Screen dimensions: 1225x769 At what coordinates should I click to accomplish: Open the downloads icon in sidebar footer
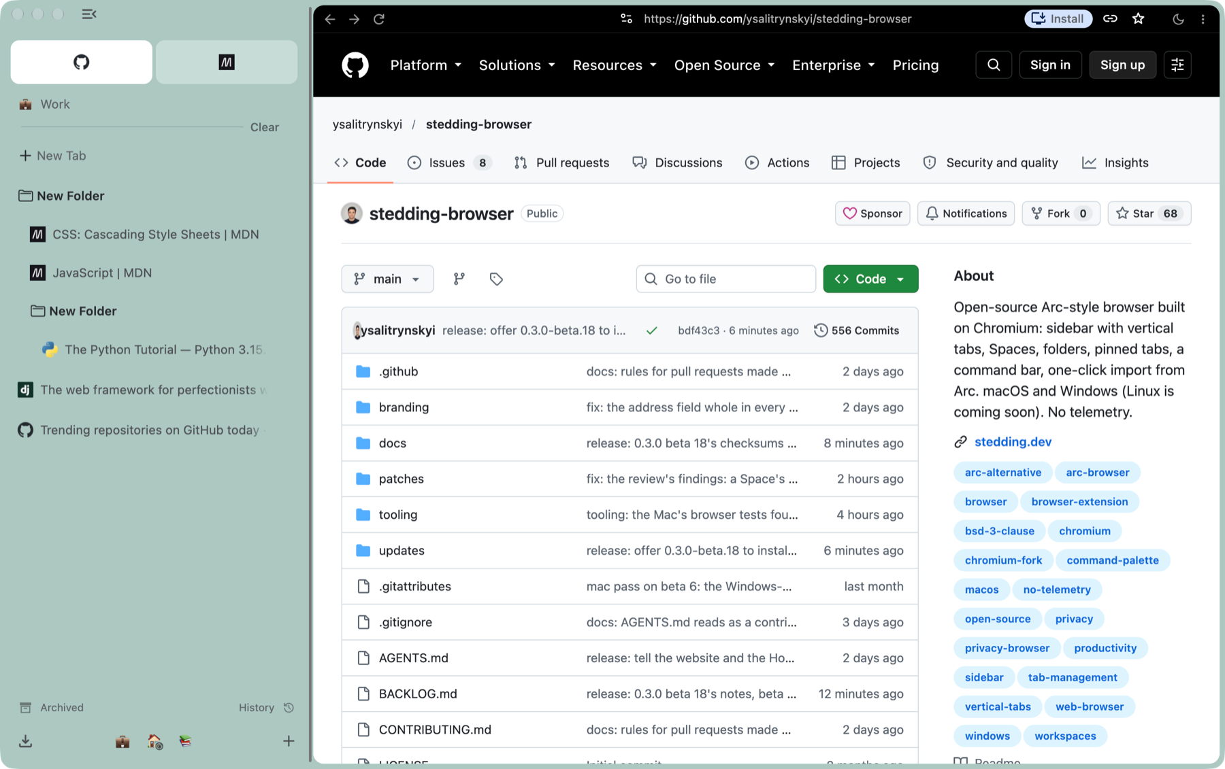click(25, 741)
